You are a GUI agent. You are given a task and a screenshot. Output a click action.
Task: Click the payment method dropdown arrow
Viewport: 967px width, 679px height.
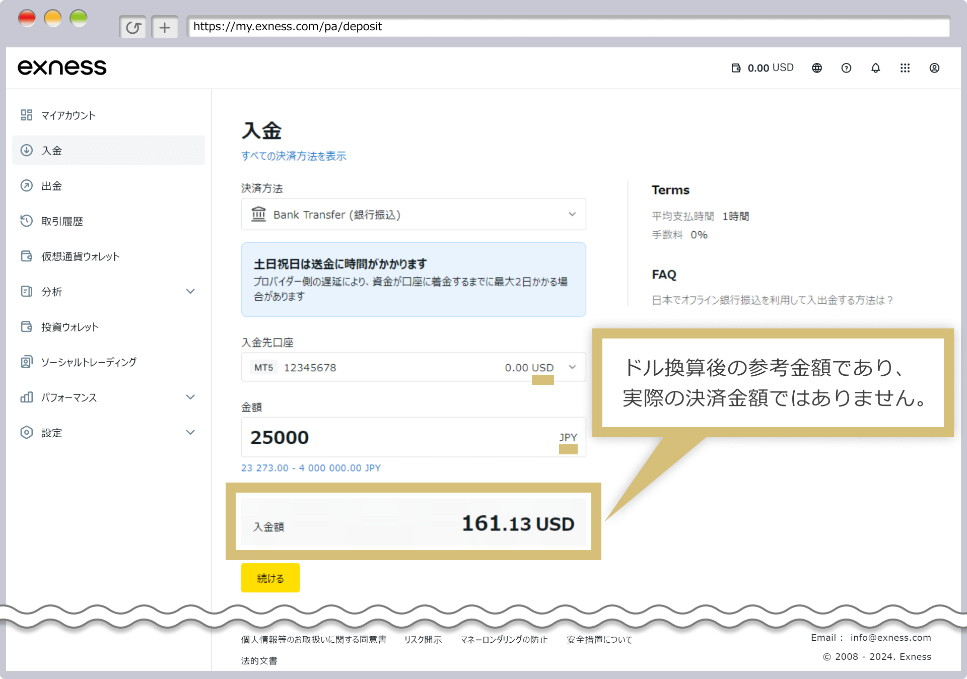click(572, 214)
